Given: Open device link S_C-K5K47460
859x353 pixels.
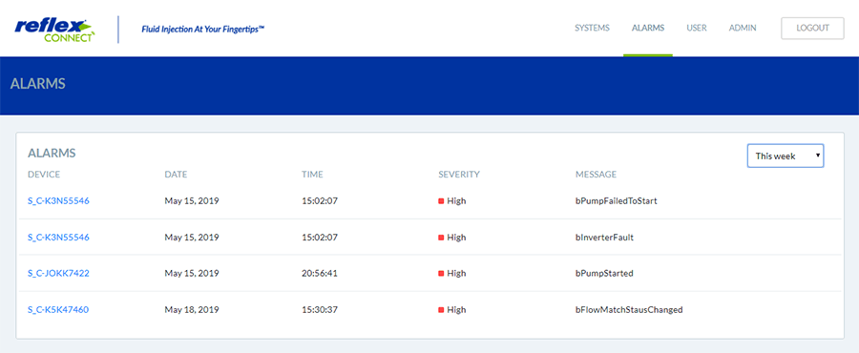Looking at the screenshot, I should click(x=58, y=310).
